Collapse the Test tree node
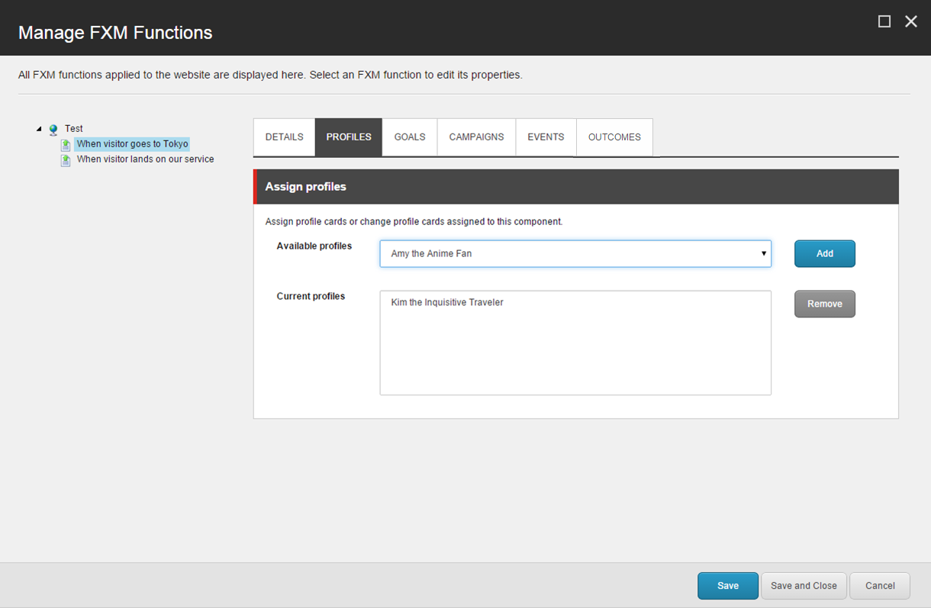Image resolution: width=931 pixels, height=608 pixels. (x=40, y=128)
